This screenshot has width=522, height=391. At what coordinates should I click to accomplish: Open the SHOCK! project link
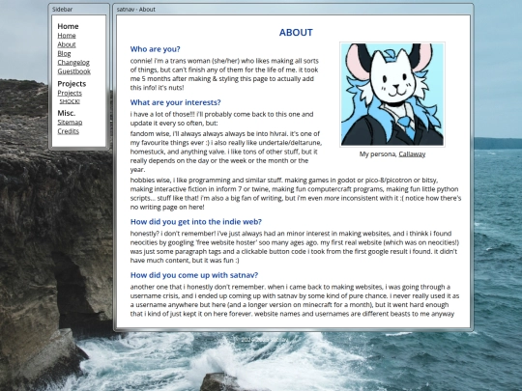click(70, 101)
